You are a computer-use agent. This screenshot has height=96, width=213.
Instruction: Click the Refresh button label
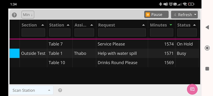point(185,15)
